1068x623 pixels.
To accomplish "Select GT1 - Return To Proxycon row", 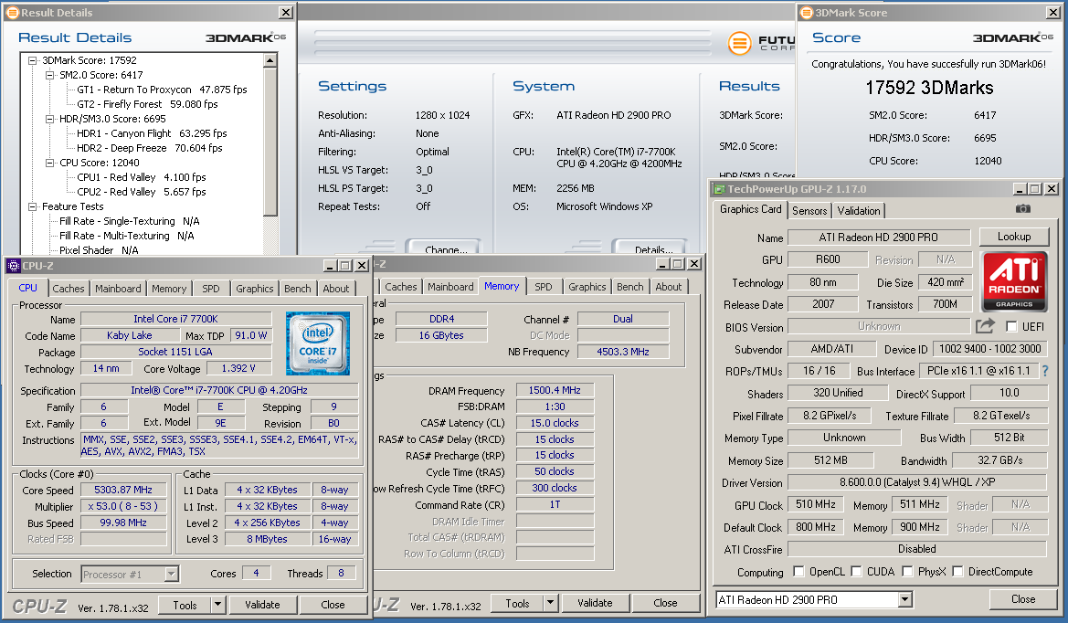I will click(x=162, y=90).
